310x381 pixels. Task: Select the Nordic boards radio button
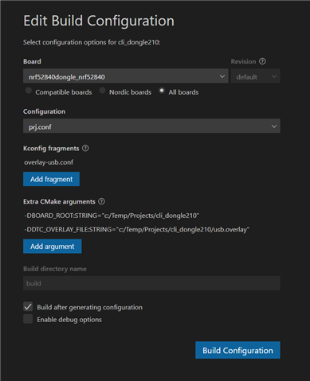pos(102,91)
